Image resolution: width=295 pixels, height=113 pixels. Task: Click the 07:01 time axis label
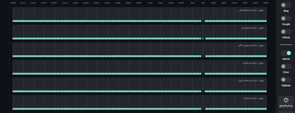(22, 3)
